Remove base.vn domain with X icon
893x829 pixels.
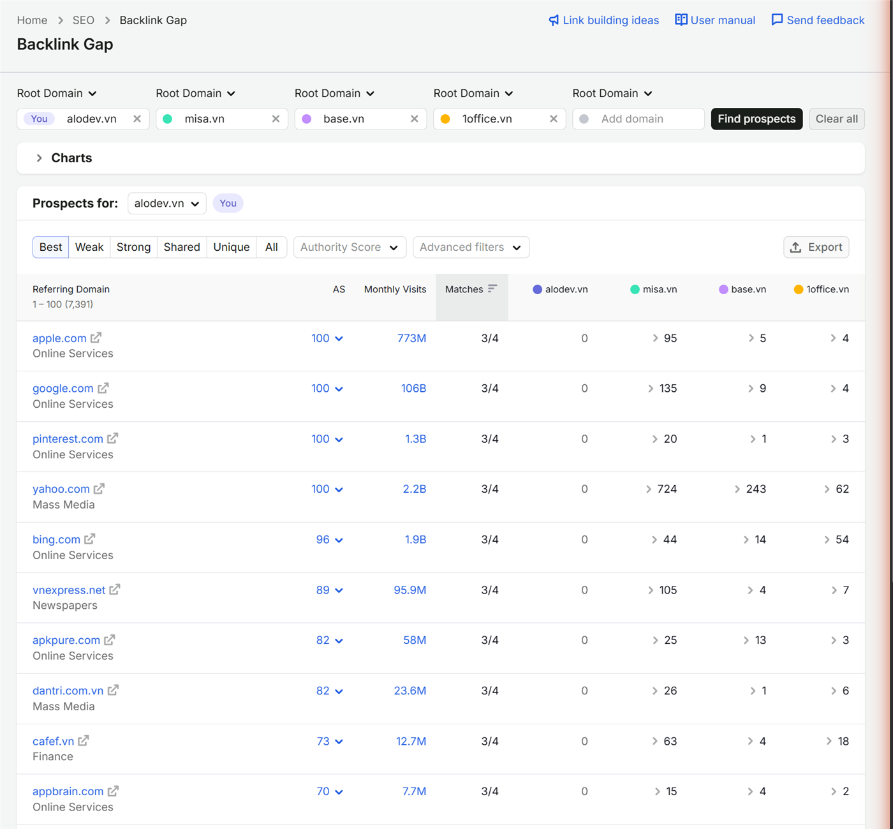click(415, 119)
